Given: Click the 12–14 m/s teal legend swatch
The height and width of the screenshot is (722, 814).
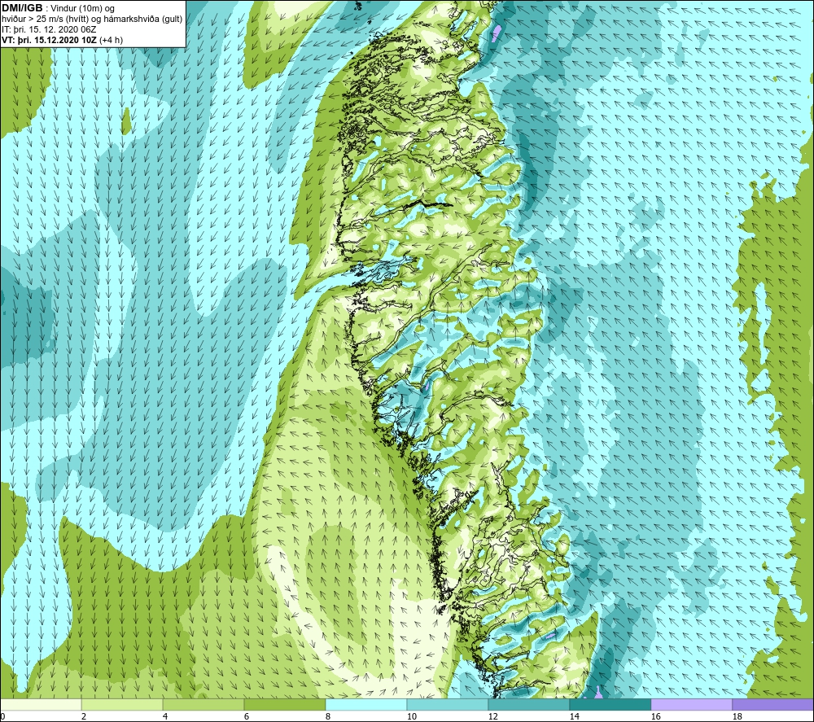Looking at the screenshot, I should pyautogui.click(x=528, y=705).
